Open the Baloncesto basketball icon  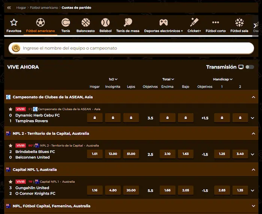point(86,22)
